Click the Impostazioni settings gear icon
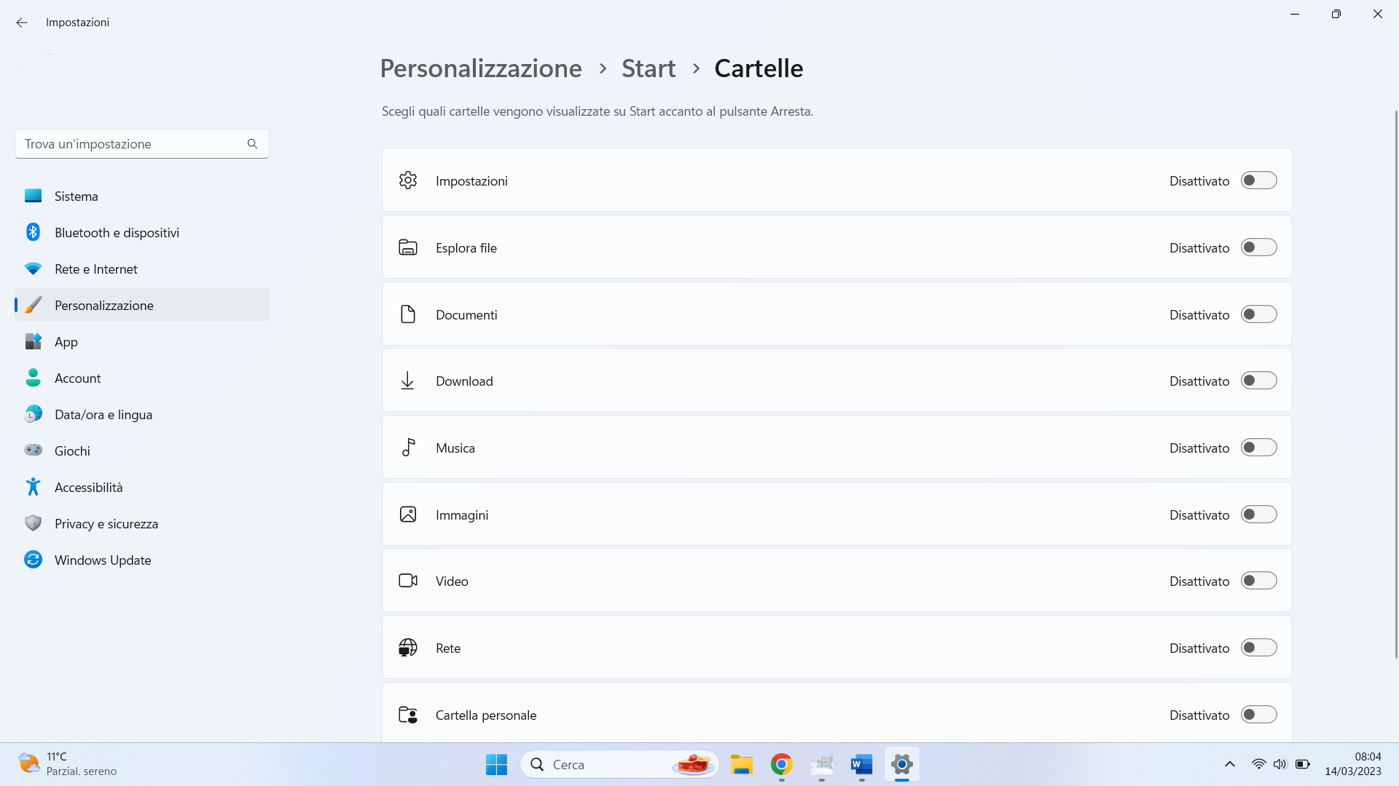1399x786 pixels. (407, 180)
